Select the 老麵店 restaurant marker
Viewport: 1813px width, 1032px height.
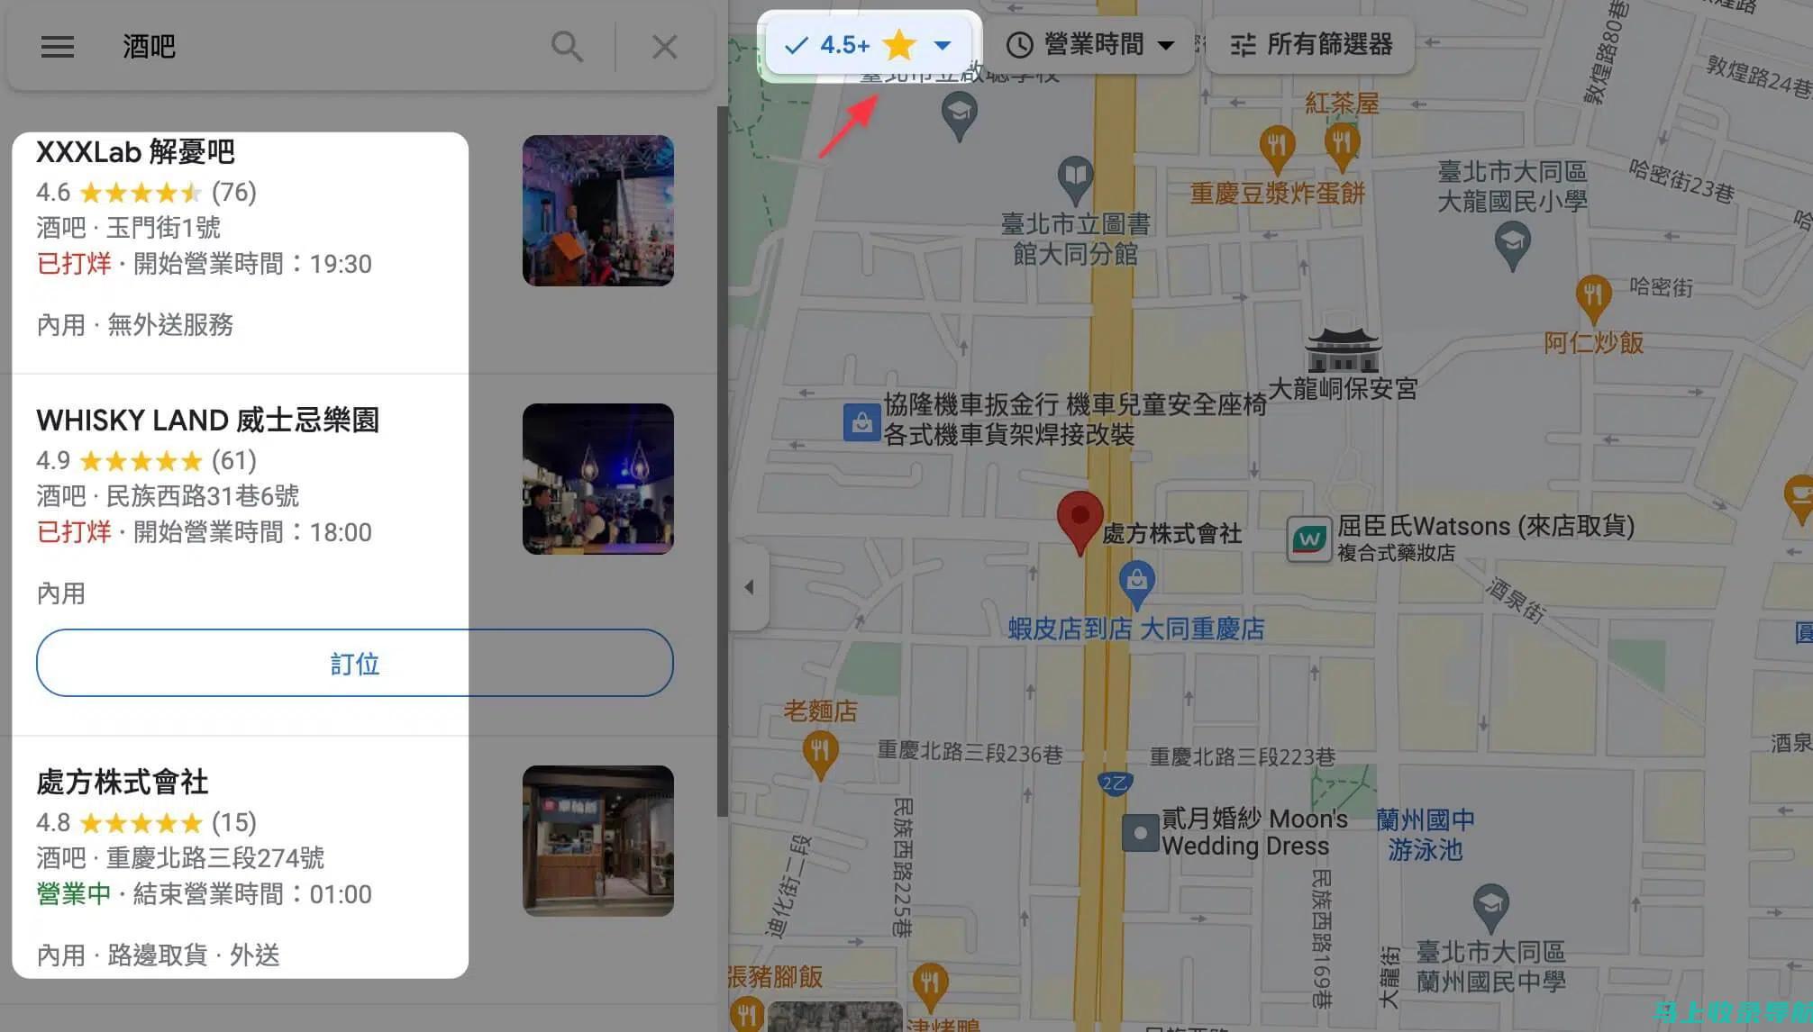(x=820, y=753)
